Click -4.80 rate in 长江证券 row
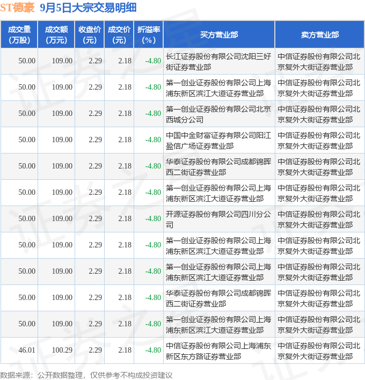 coord(153,61)
